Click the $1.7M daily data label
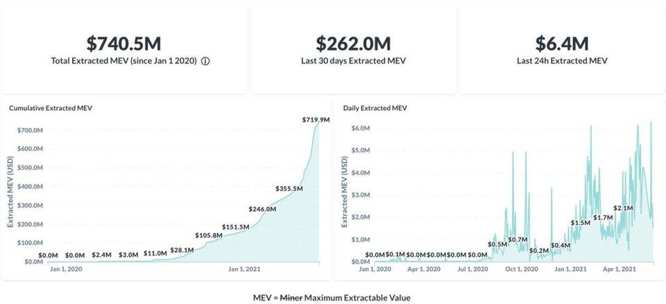The height and width of the screenshot is (304, 666). [604, 217]
